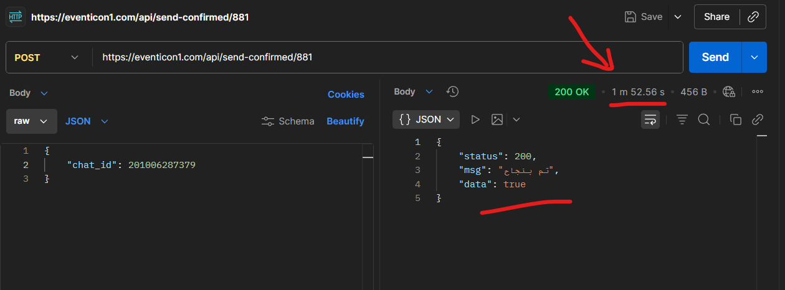
Task: Click the "msg" line in the response
Action: click(508, 170)
